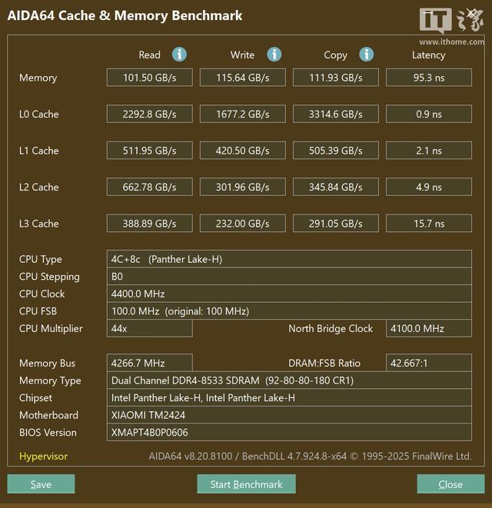492x508 pixels.
Task: Close window via top-right X icon
Action: (471, 14)
